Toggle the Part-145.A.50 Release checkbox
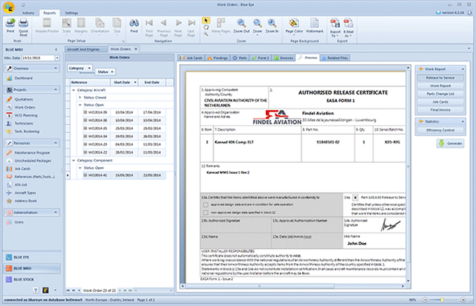The height and width of the screenshot is (306, 476). pyautogui.click(x=355, y=198)
